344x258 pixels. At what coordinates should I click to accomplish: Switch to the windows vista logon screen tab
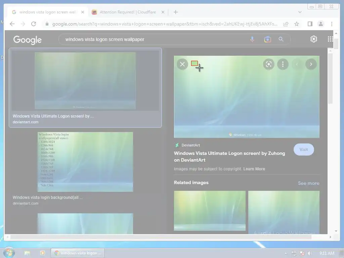point(48,12)
